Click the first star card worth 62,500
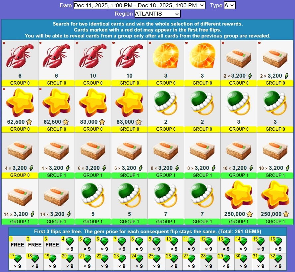Image resolution: width=295 pixels, height=272 pixels. (20, 109)
